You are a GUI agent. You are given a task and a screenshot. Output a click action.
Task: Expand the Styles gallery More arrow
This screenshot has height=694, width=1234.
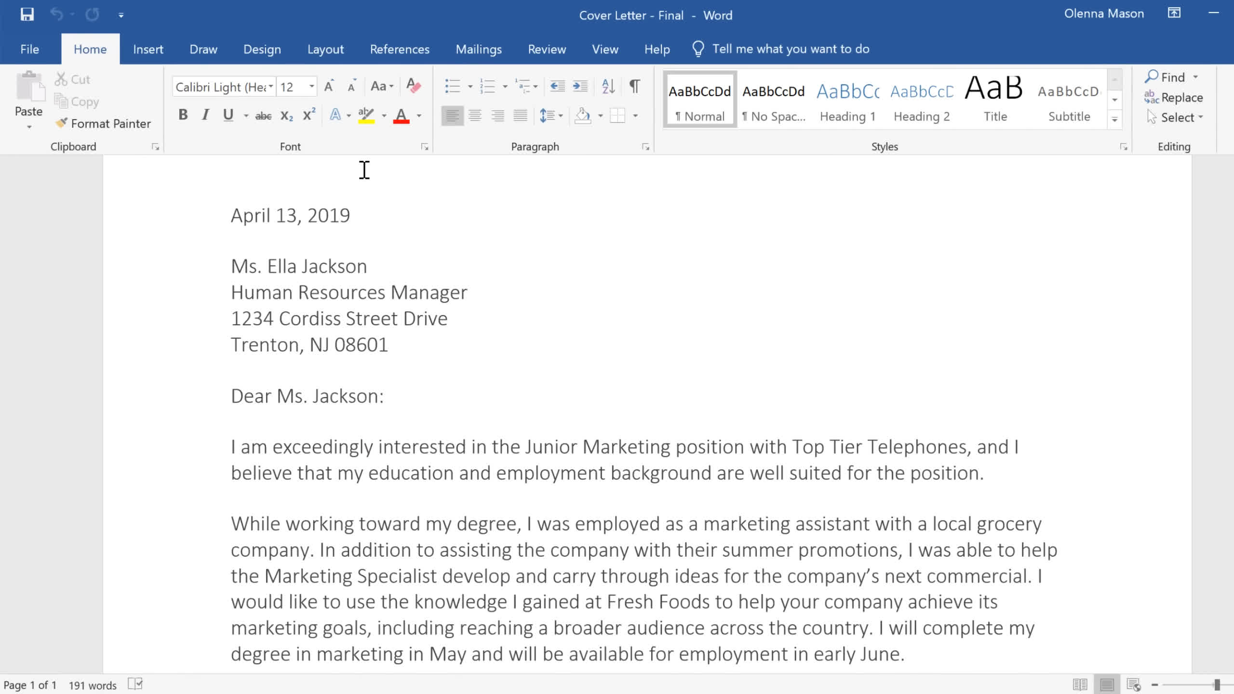[1114, 119]
